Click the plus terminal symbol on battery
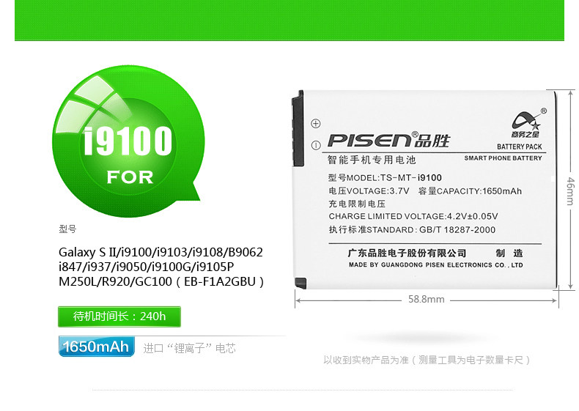The height and width of the screenshot is (411, 579). point(316,123)
